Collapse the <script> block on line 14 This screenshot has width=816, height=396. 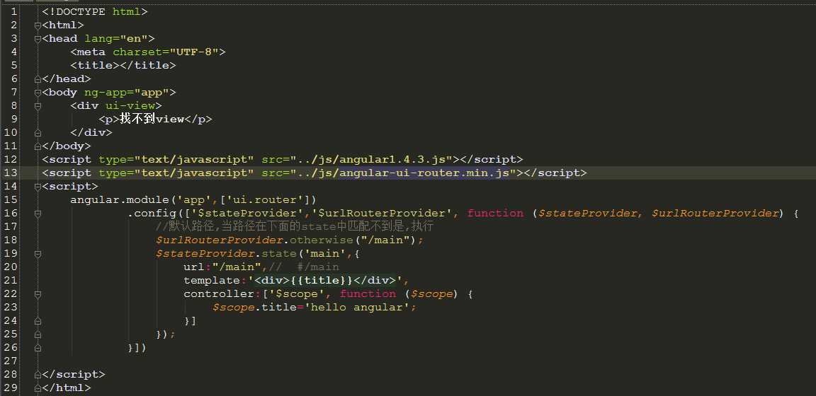pyautogui.click(x=38, y=186)
